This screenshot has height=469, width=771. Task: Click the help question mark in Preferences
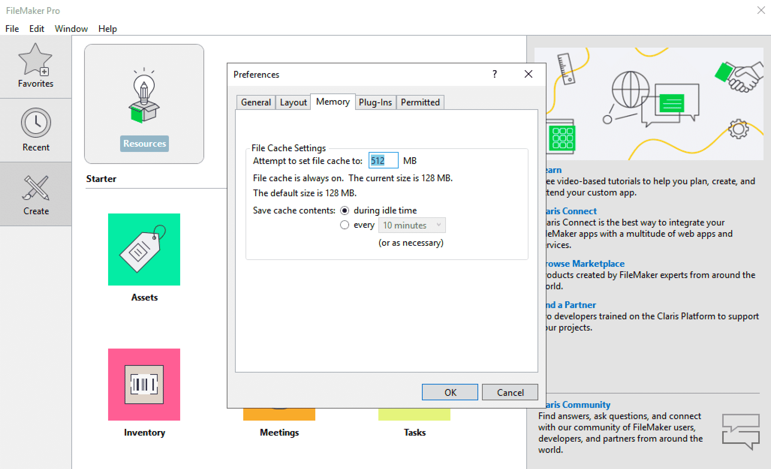click(495, 74)
